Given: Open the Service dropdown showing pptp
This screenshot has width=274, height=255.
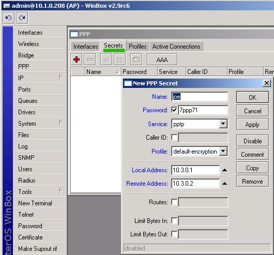Looking at the screenshot, I should coord(223,124).
